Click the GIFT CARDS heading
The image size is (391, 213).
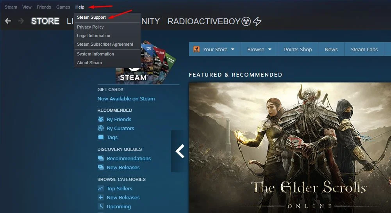[110, 89]
